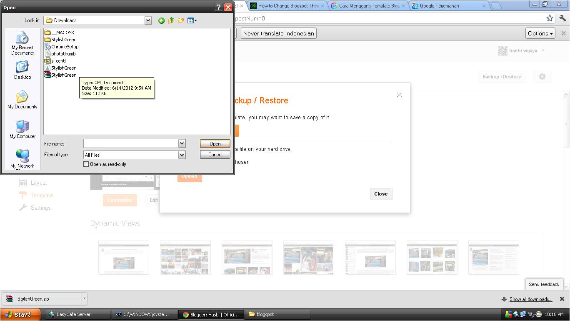570x321 pixels.
Task: Select the photothumb file
Action: (x=60, y=54)
